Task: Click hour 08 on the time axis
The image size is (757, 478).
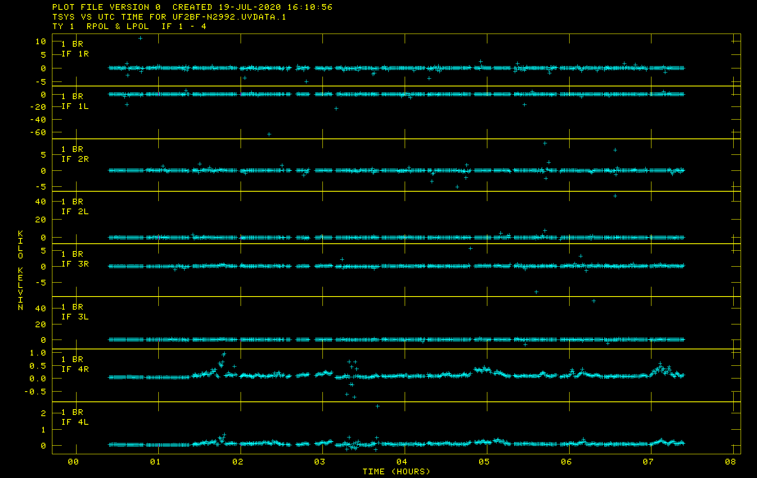Action: (730, 462)
